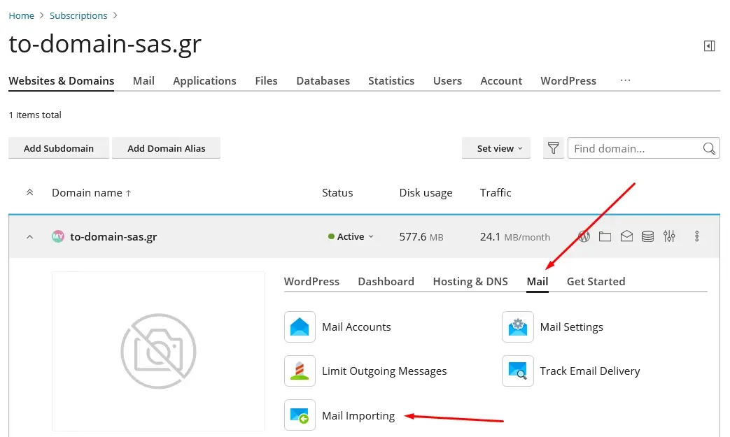730x437 pixels.
Task: Open Mail Accounts
Action: pos(356,327)
